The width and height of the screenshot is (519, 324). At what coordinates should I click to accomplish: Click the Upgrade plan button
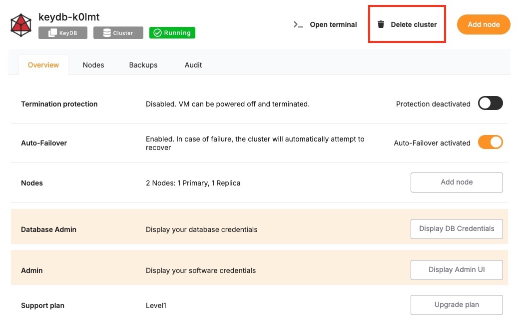pyautogui.click(x=457, y=305)
